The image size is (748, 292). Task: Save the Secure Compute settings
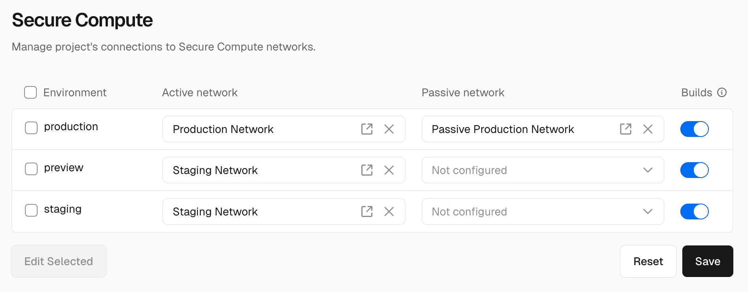pos(707,261)
